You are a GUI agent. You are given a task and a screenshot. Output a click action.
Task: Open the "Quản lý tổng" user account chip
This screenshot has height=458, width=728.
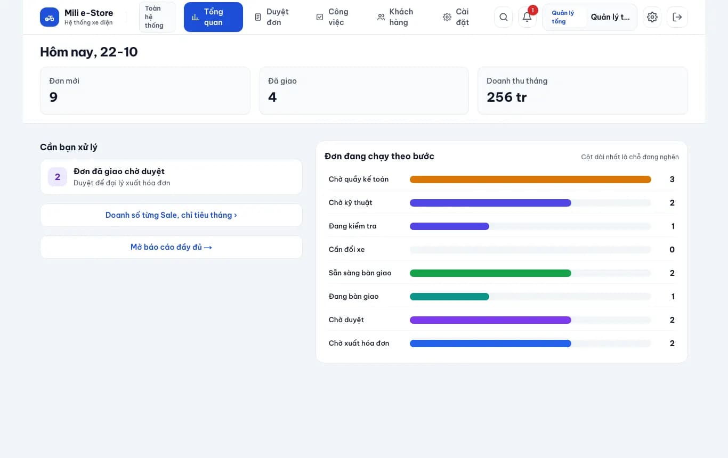point(589,17)
